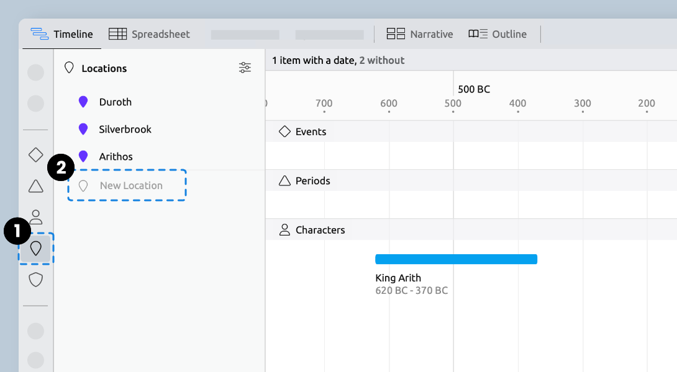Click the Outline book icon
The image size is (677, 372).
pyautogui.click(x=478, y=33)
